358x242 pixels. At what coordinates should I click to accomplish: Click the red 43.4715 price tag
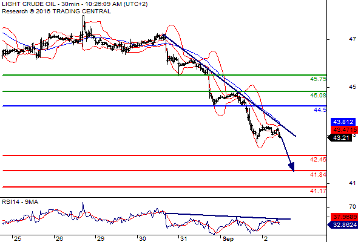344,130
